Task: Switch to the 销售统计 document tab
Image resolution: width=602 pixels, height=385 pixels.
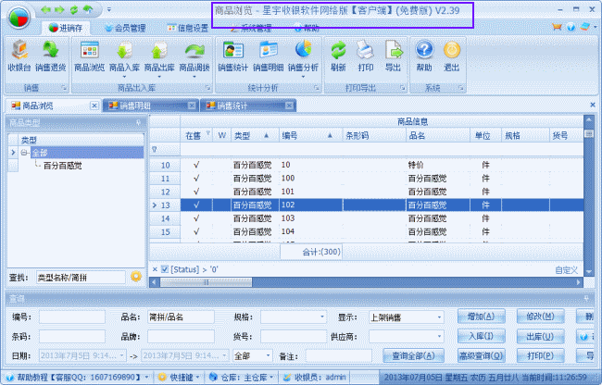Action: (x=248, y=106)
